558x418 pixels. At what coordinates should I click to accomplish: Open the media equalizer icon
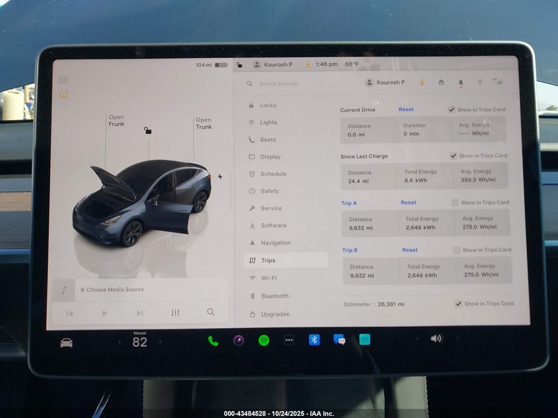[175, 312]
